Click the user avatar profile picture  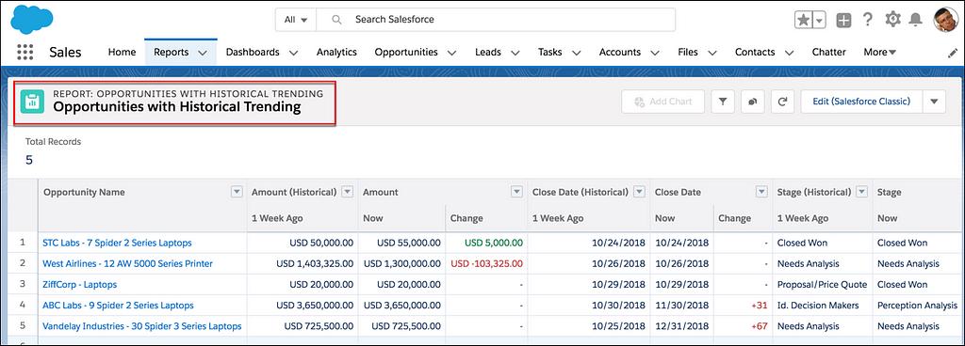pyautogui.click(x=945, y=20)
